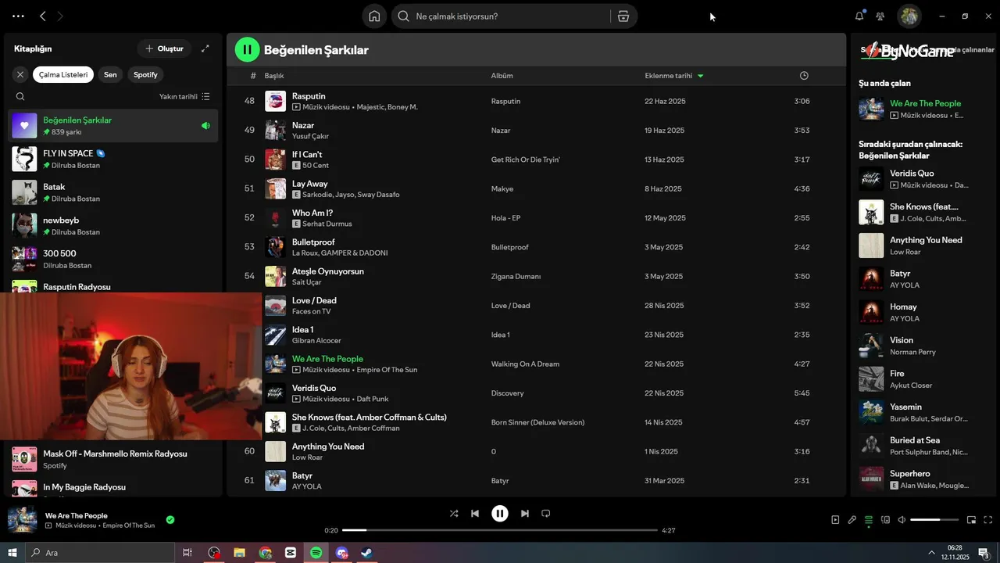Open Walking On A Dream album link
The width and height of the screenshot is (1000, 563).
click(x=525, y=364)
